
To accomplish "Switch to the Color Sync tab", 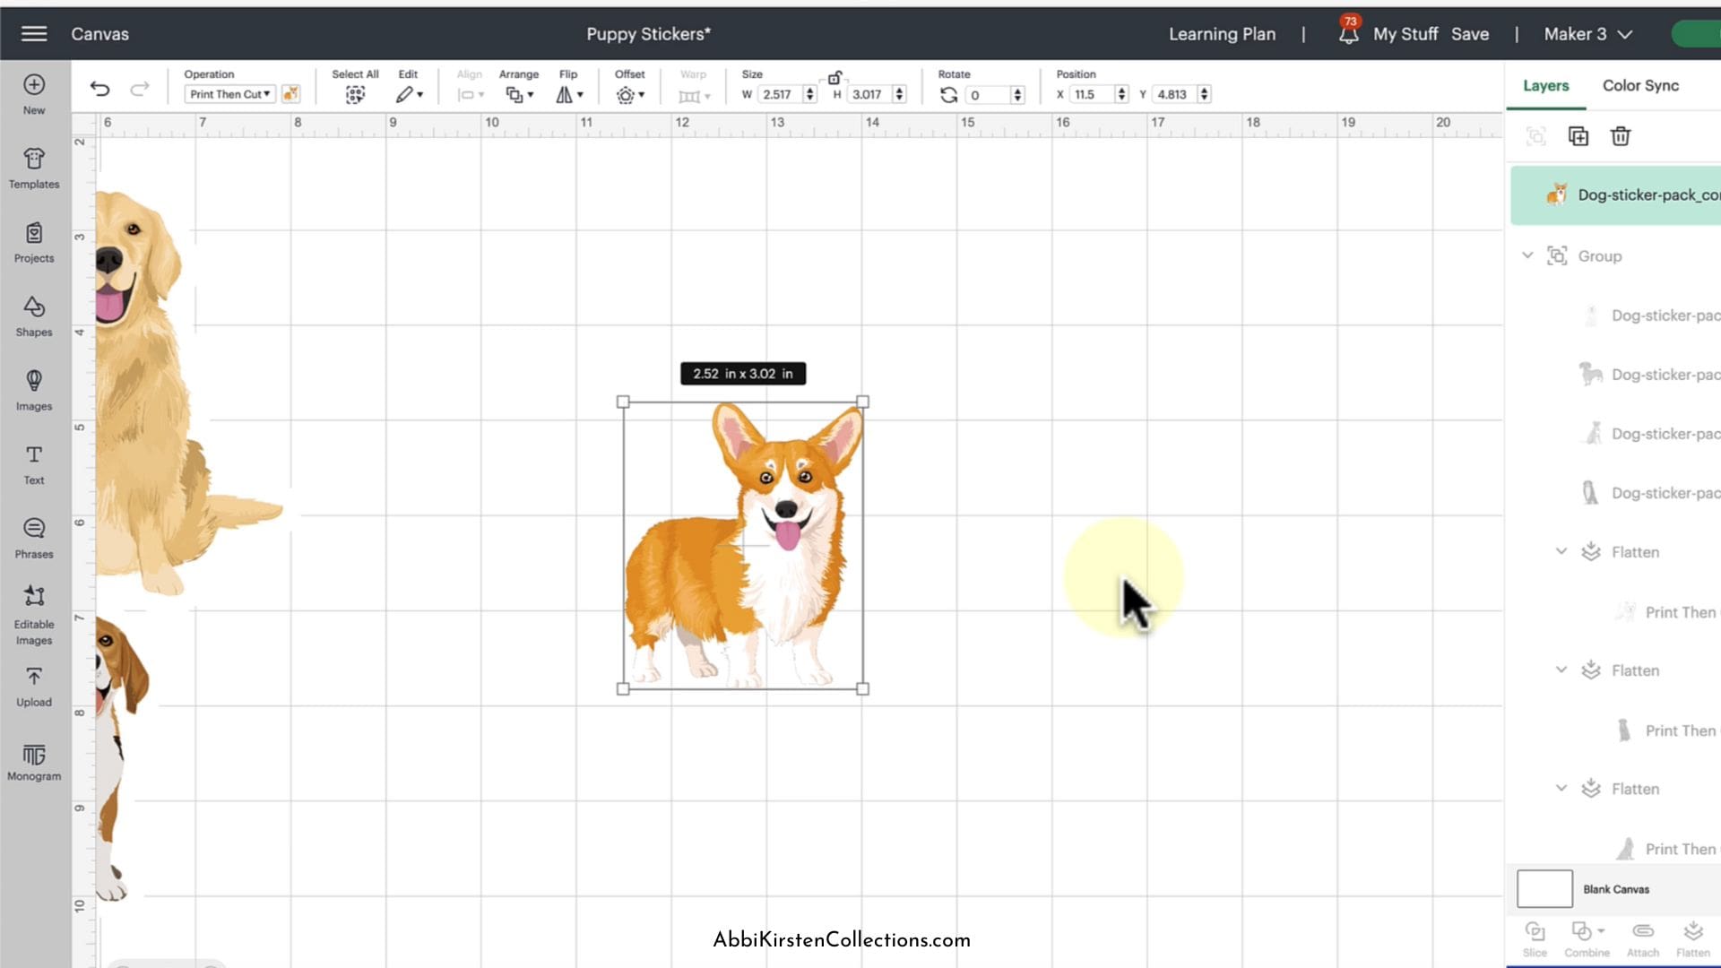I will [1640, 86].
